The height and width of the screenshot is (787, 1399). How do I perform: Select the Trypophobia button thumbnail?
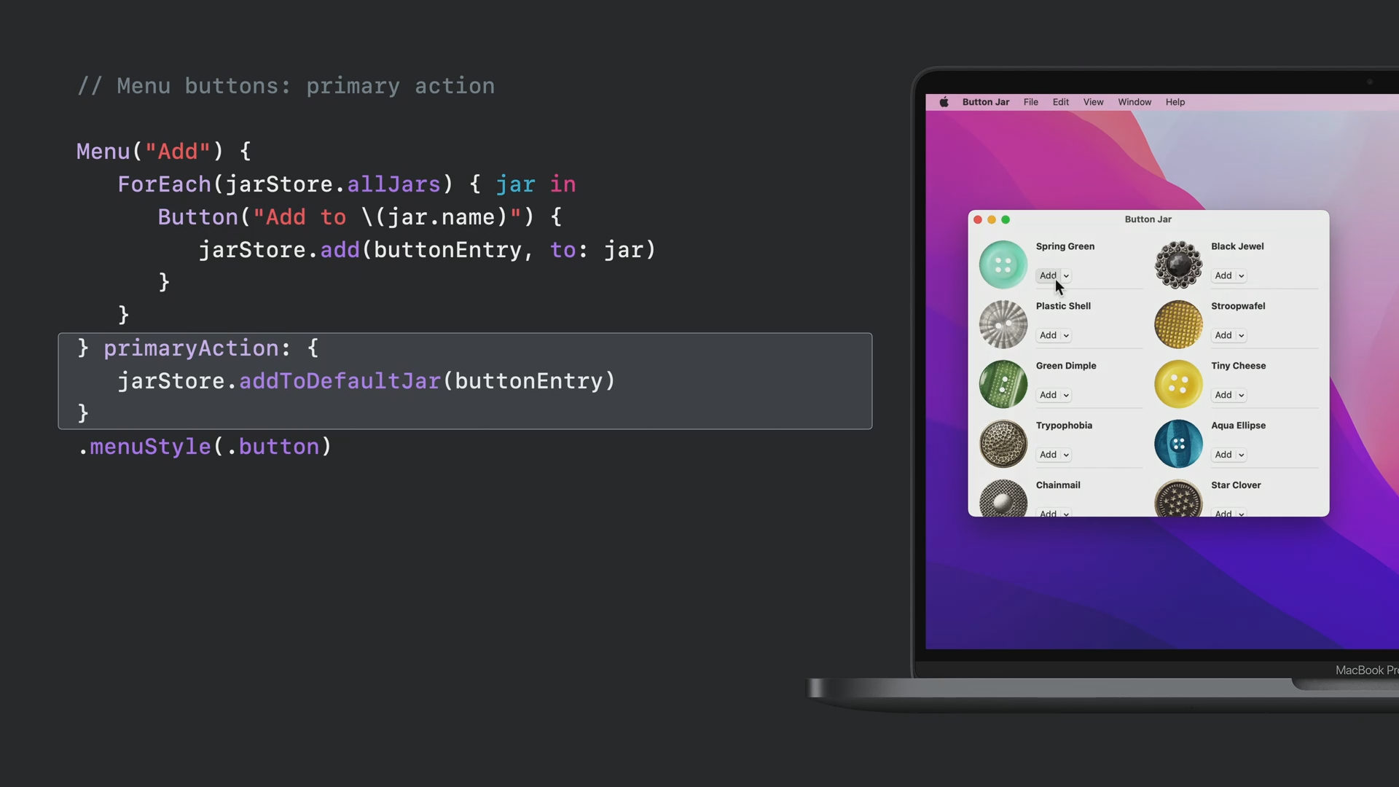pyautogui.click(x=1003, y=444)
